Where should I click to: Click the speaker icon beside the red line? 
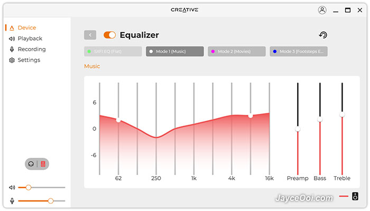coord(355,196)
